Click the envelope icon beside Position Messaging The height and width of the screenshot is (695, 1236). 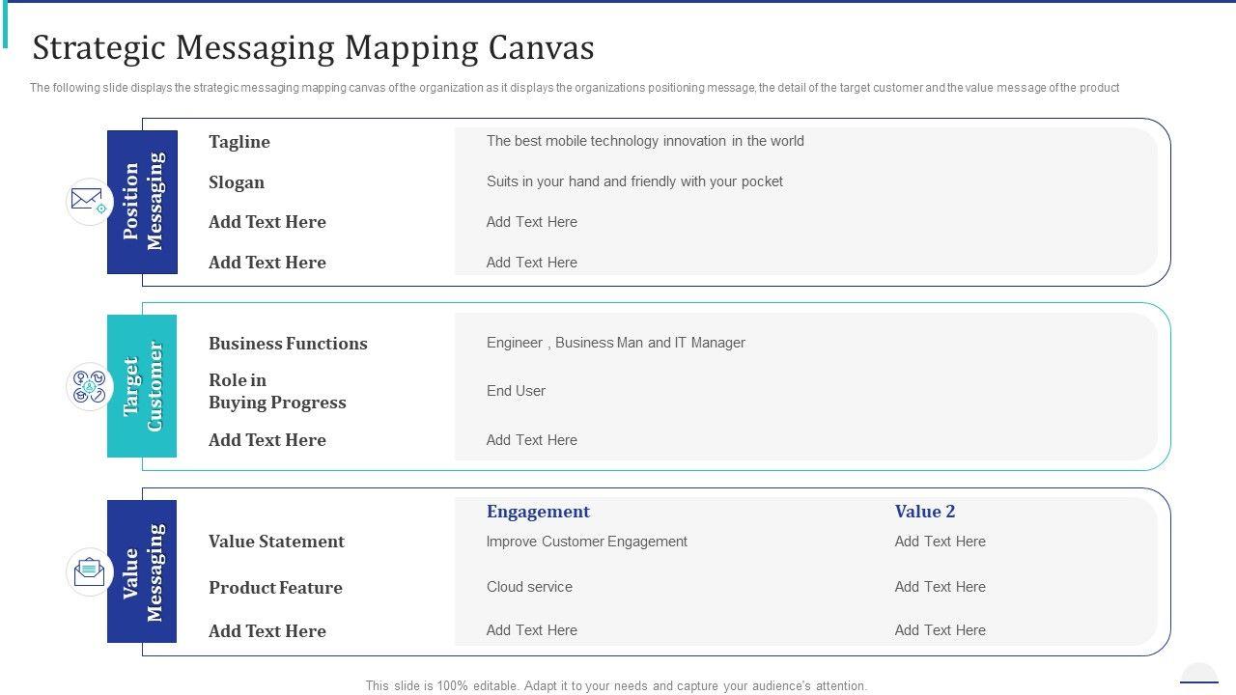tap(89, 202)
